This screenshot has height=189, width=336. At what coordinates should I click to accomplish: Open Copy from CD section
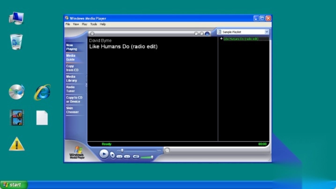click(x=72, y=68)
